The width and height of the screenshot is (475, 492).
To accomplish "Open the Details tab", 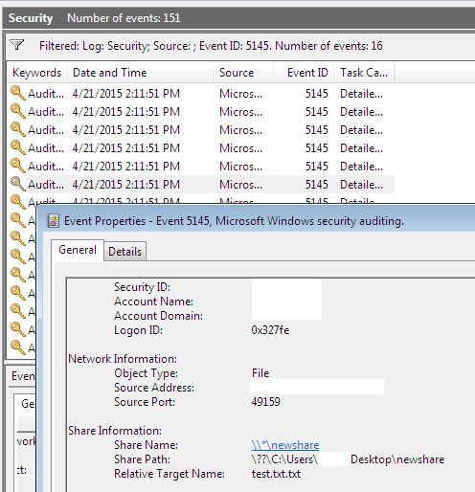I will [x=124, y=252].
